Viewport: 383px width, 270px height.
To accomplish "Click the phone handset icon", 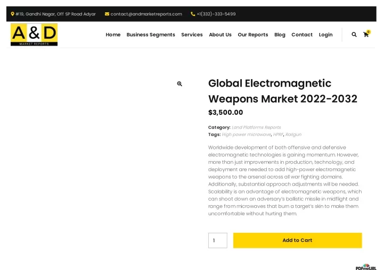I will (x=193, y=14).
